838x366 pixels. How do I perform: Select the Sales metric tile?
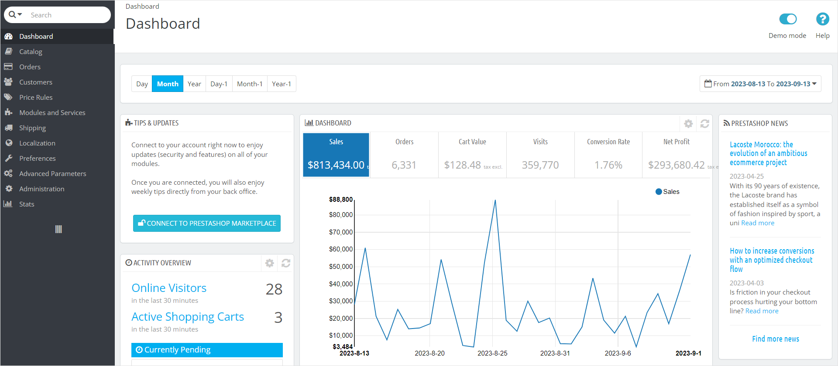(336, 155)
